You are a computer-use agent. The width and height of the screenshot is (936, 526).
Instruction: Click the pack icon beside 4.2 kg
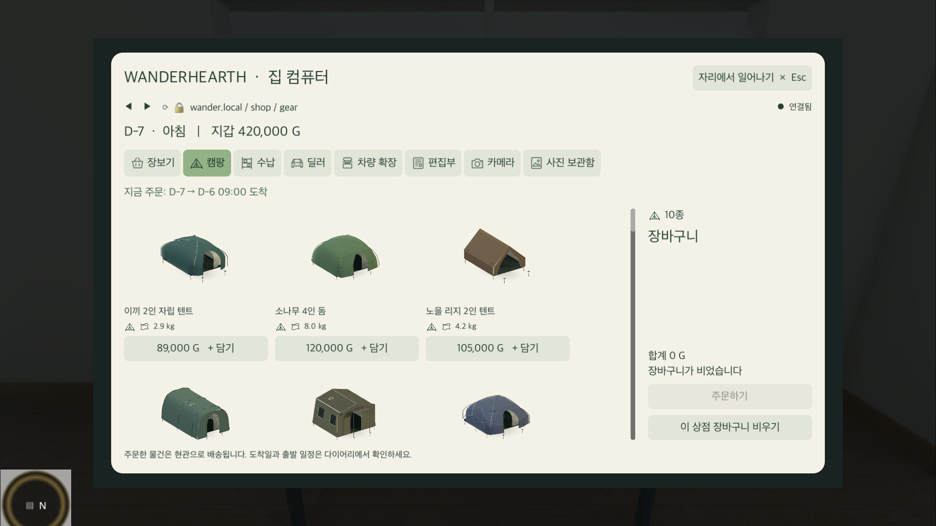(446, 327)
